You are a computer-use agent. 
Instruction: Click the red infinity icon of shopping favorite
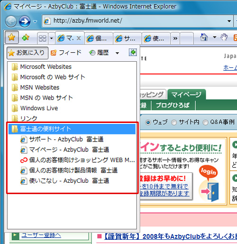pyautogui.click(x=24, y=160)
